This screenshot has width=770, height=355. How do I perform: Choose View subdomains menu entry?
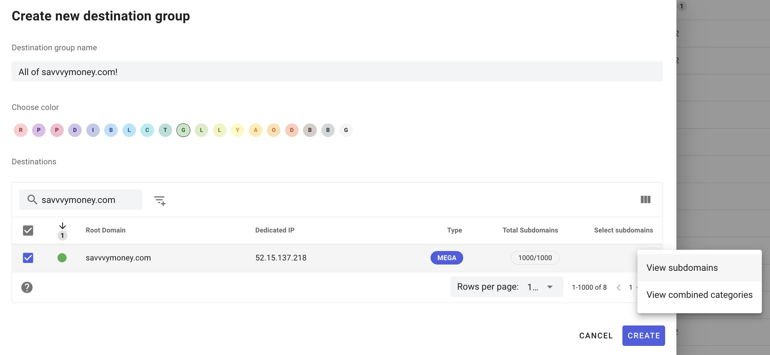tap(699, 268)
